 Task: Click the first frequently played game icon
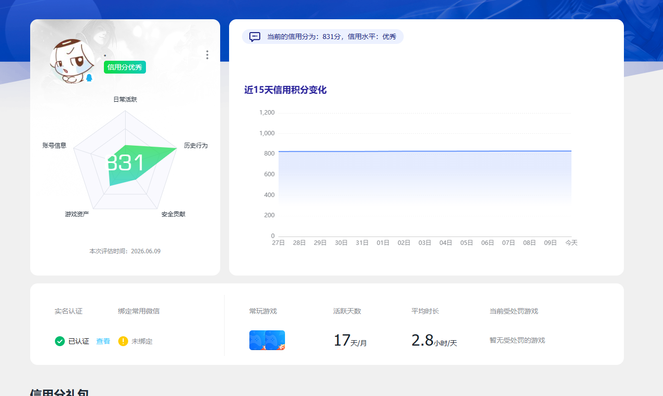pos(257,340)
